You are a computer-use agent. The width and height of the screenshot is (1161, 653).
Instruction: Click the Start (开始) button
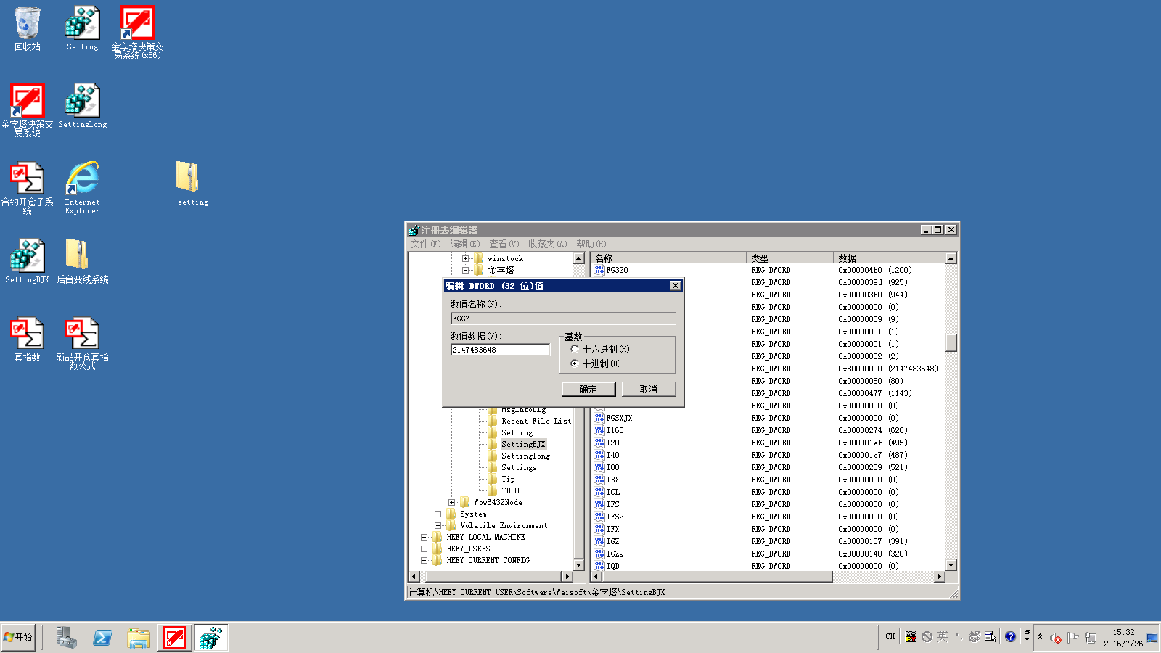[x=18, y=638]
